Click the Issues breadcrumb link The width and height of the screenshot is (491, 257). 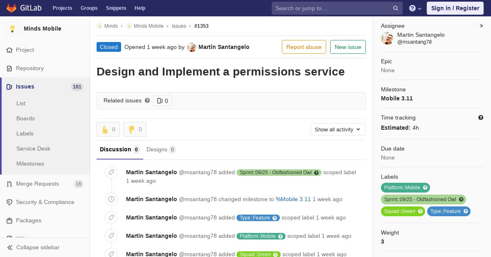coord(179,26)
